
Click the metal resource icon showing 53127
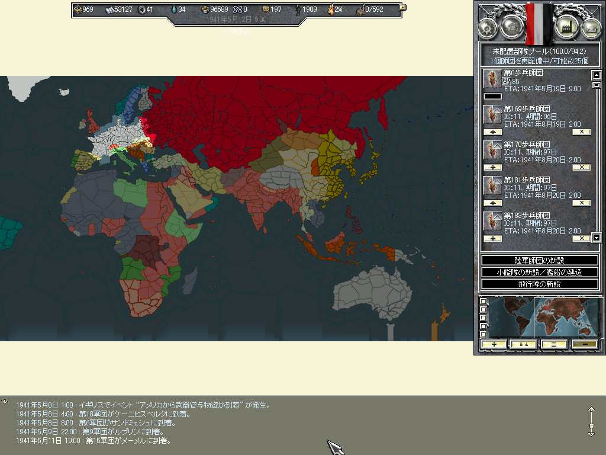pyautogui.click(x=109, y=9)
